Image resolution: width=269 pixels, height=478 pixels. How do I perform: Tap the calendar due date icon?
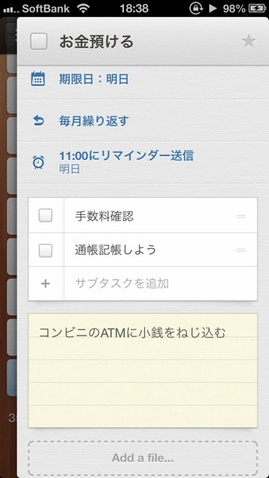pyautogui.click(x=38, y=79)
